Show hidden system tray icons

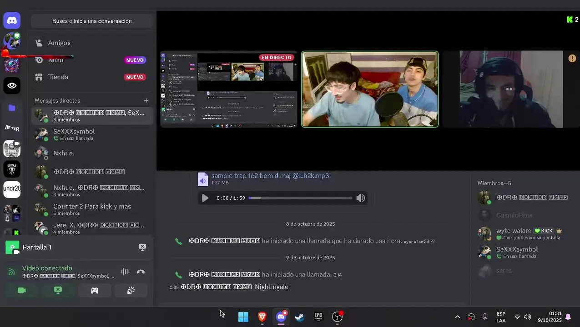(x=458, y=317)
